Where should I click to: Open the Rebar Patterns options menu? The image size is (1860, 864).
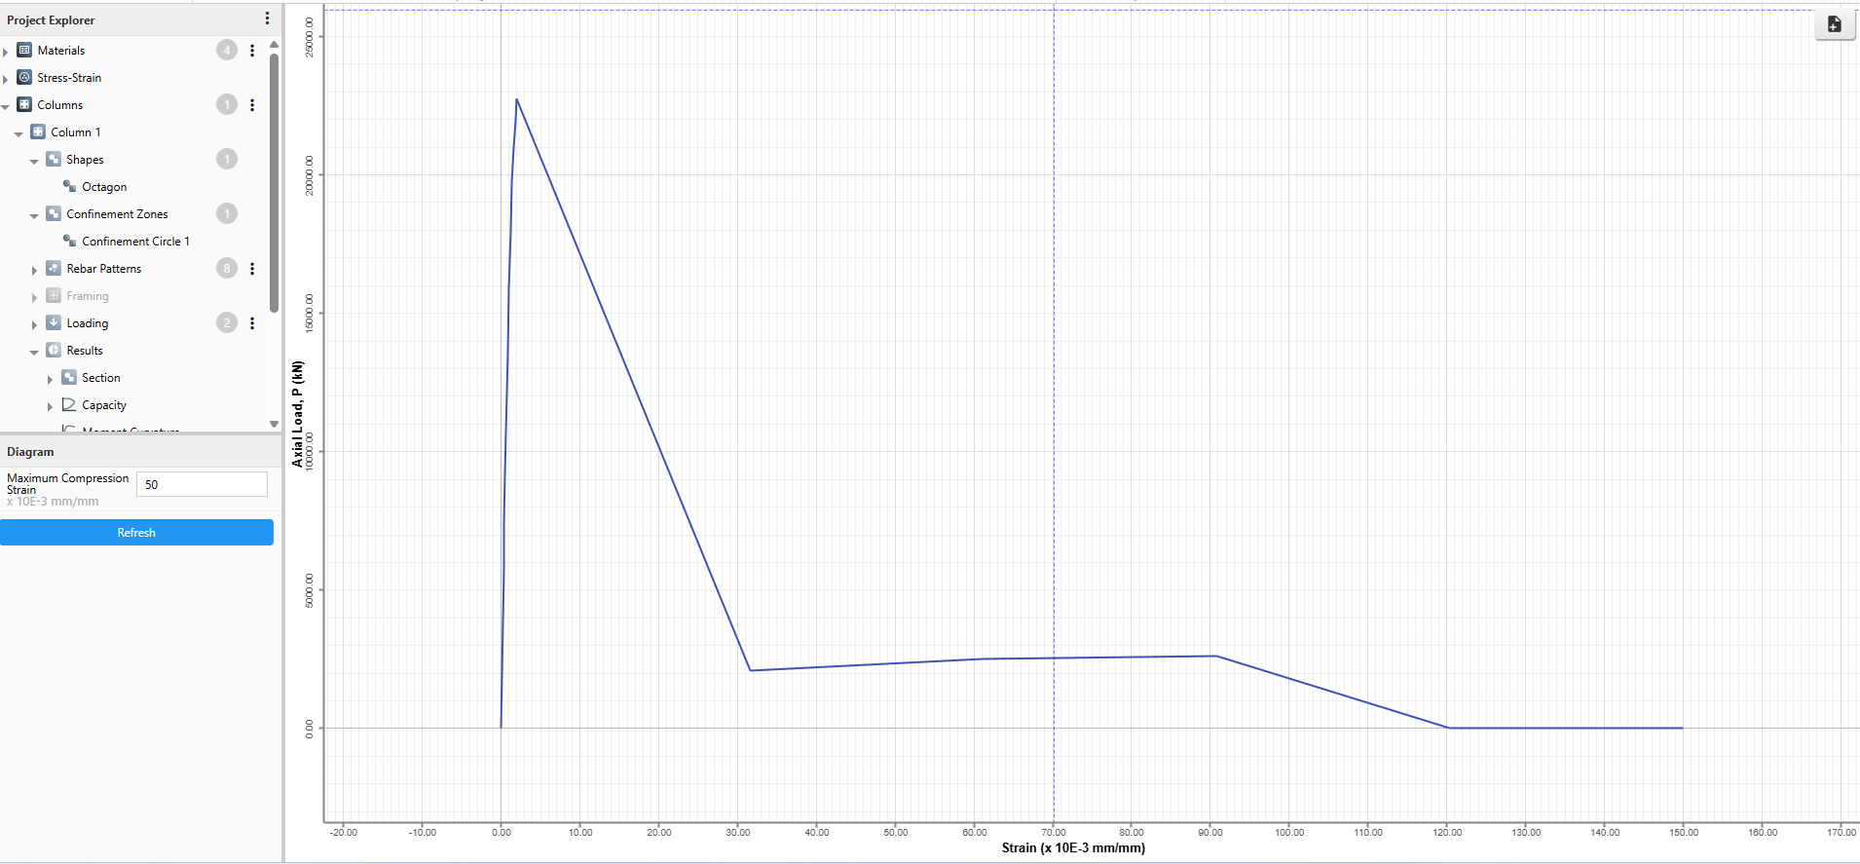pyautogui.click(x=252, y=269)
